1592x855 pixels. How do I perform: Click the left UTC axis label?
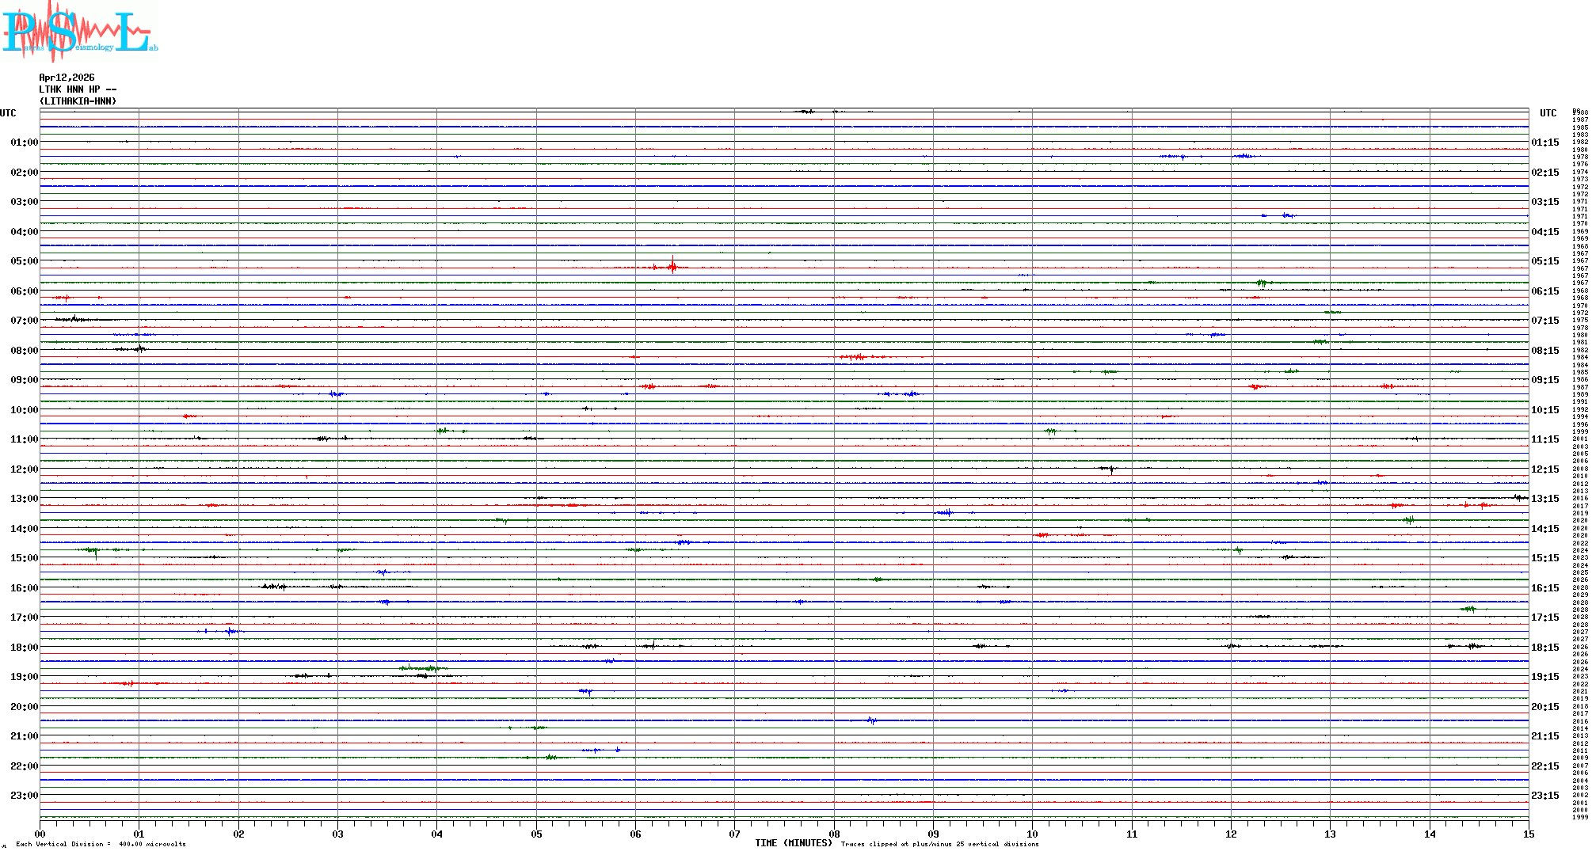pyautogui.click(x=8, y=113)
